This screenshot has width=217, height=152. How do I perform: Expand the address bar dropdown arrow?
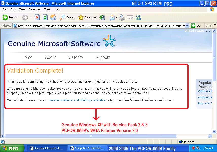187,26
